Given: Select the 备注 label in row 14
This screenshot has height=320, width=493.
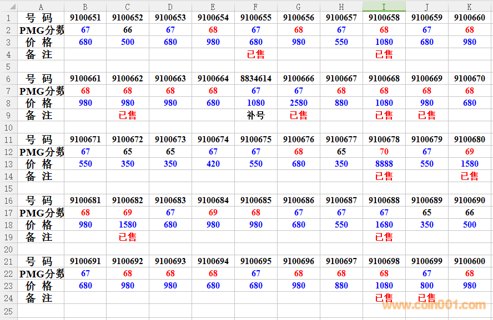Looking at the screenshot, I should pos(41,176).
